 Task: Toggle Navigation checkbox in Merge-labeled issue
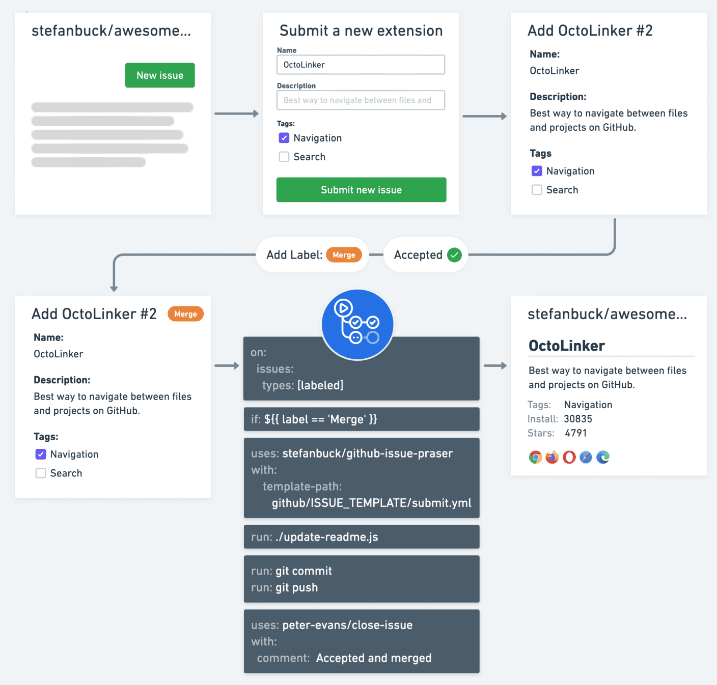point(41,454)
